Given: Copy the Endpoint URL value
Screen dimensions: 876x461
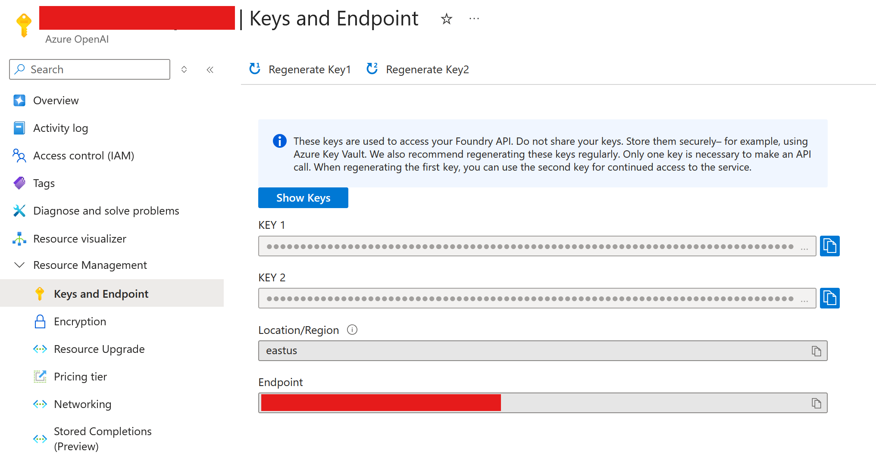Looking at the screenshot, I should [816, 403].
